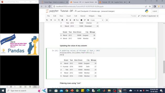Paste cells below in Jupyter toolbar
The width and height of the screenshot is (165, 93).
click(62, 20)
